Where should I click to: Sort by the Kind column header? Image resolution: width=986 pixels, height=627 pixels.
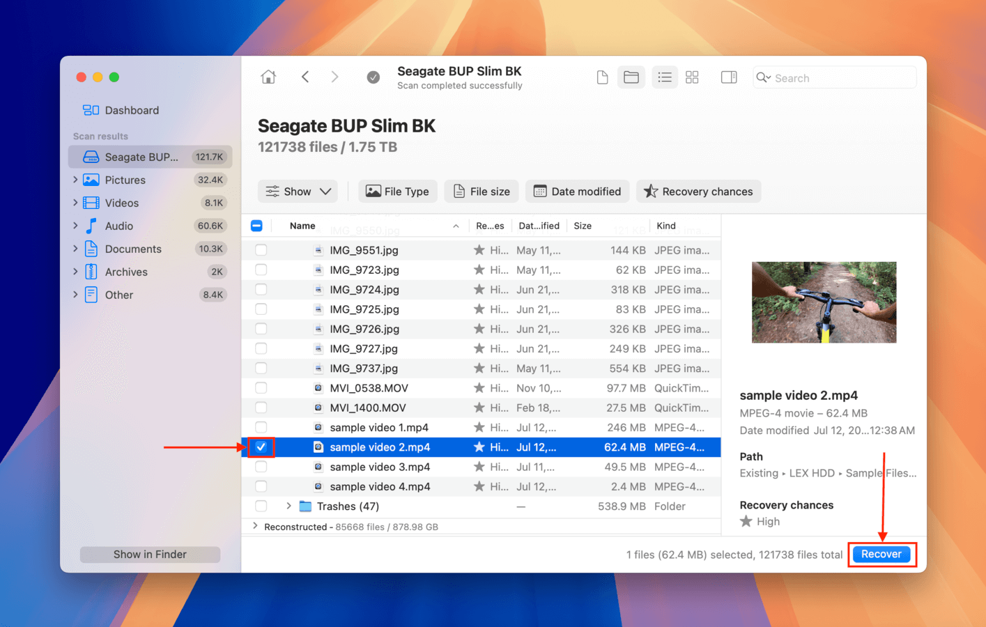pos(666,226)
